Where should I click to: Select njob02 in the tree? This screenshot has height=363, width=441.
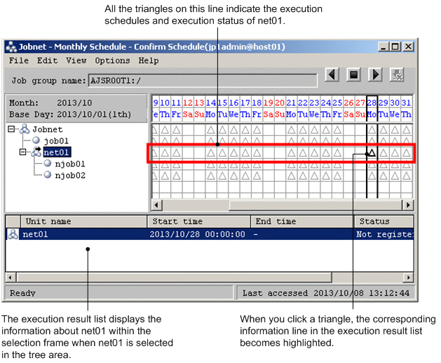tap(69, 175)
